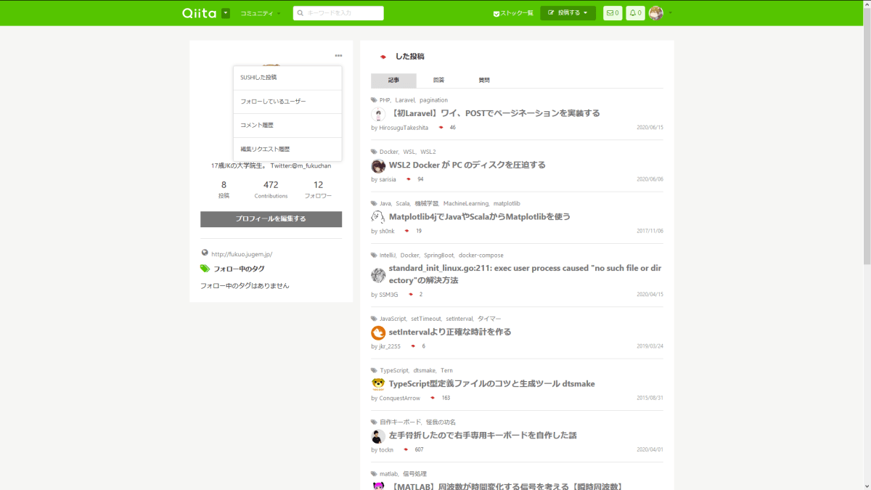Open the 472 Contributions count
The image size is (871, 490).
[271, 189]
